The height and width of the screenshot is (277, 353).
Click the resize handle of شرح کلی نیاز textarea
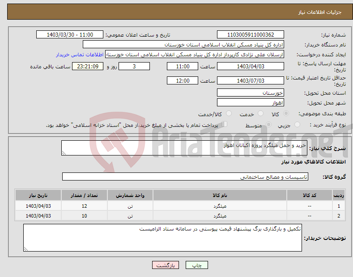click(64, 153)
